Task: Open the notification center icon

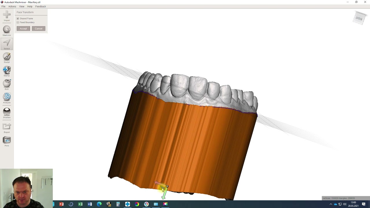Action: [x=364, y=204]
